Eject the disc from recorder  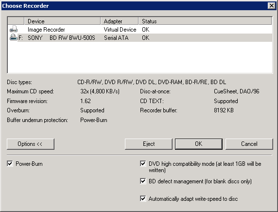coord(149,144)
